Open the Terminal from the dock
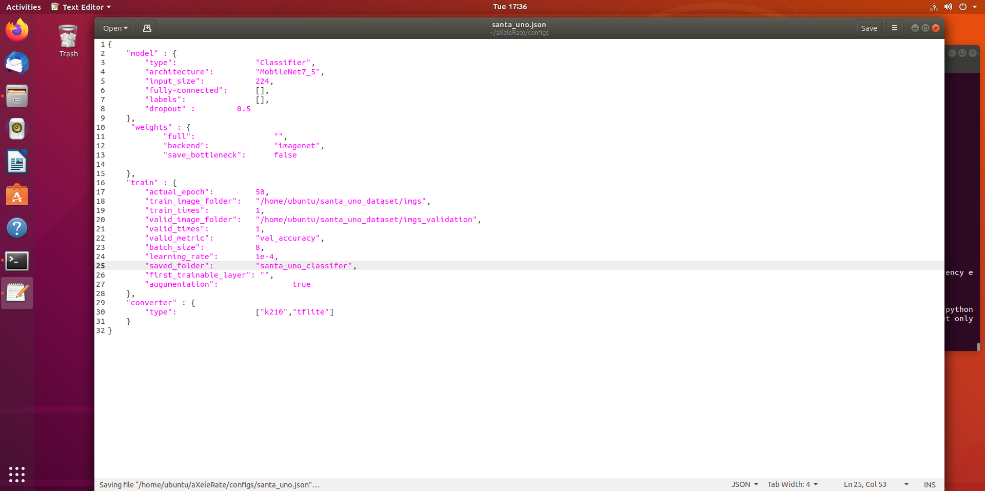 [17, 261]
